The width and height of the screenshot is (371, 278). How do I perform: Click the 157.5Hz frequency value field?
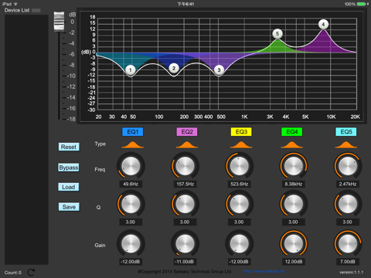185,184
